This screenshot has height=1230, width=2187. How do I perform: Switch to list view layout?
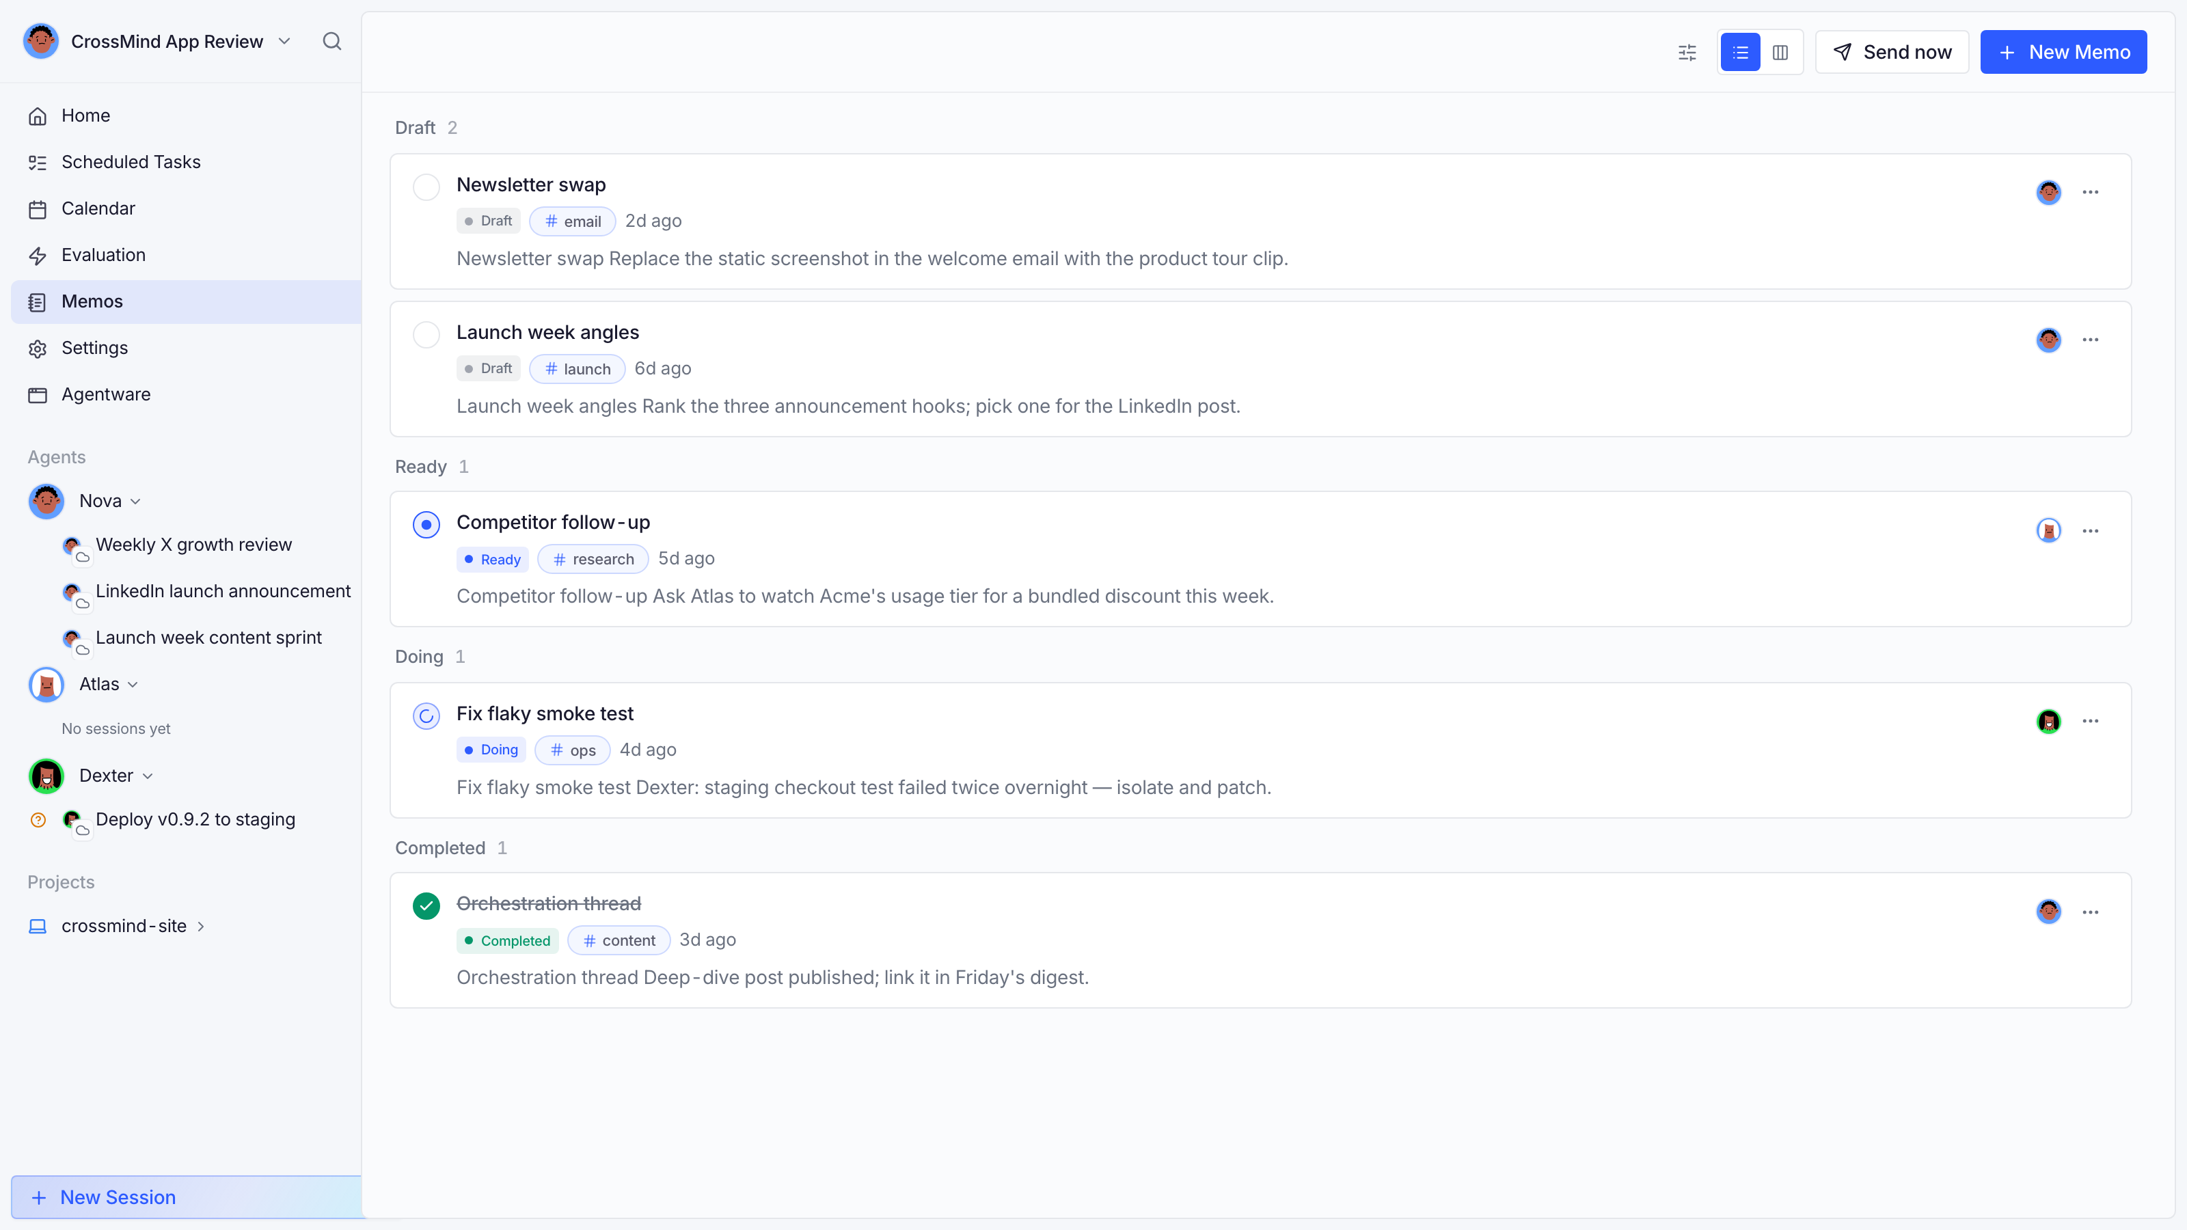coord(1741,53)
